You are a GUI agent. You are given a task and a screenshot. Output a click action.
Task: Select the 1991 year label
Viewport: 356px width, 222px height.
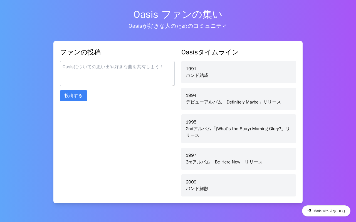click(191, 69)
